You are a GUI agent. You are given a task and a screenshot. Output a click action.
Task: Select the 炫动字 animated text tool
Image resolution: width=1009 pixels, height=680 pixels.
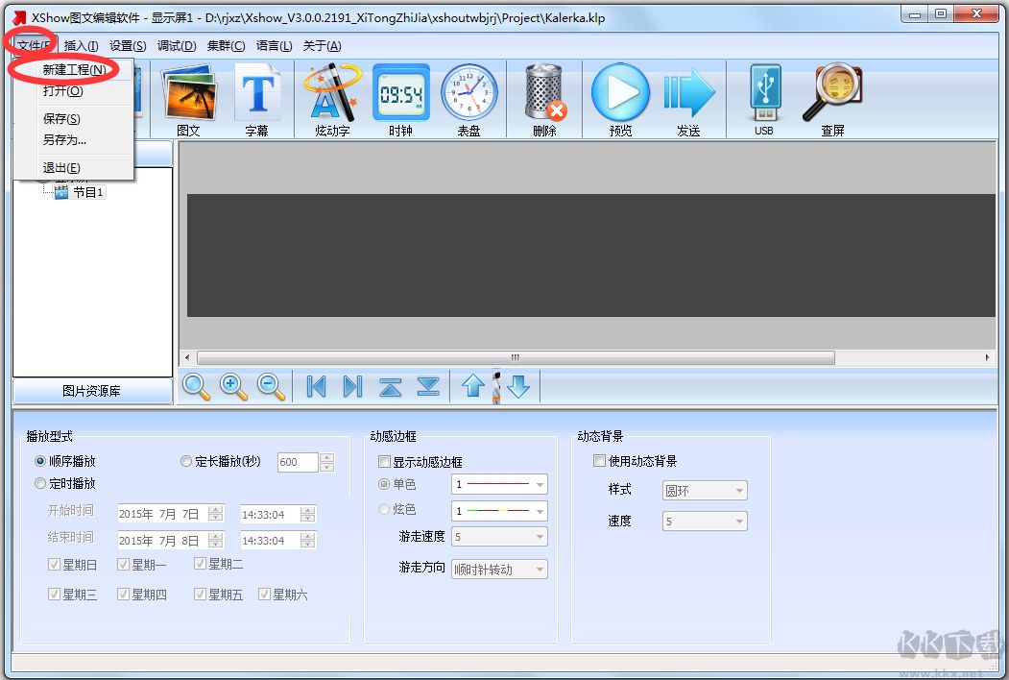point(330,96)
